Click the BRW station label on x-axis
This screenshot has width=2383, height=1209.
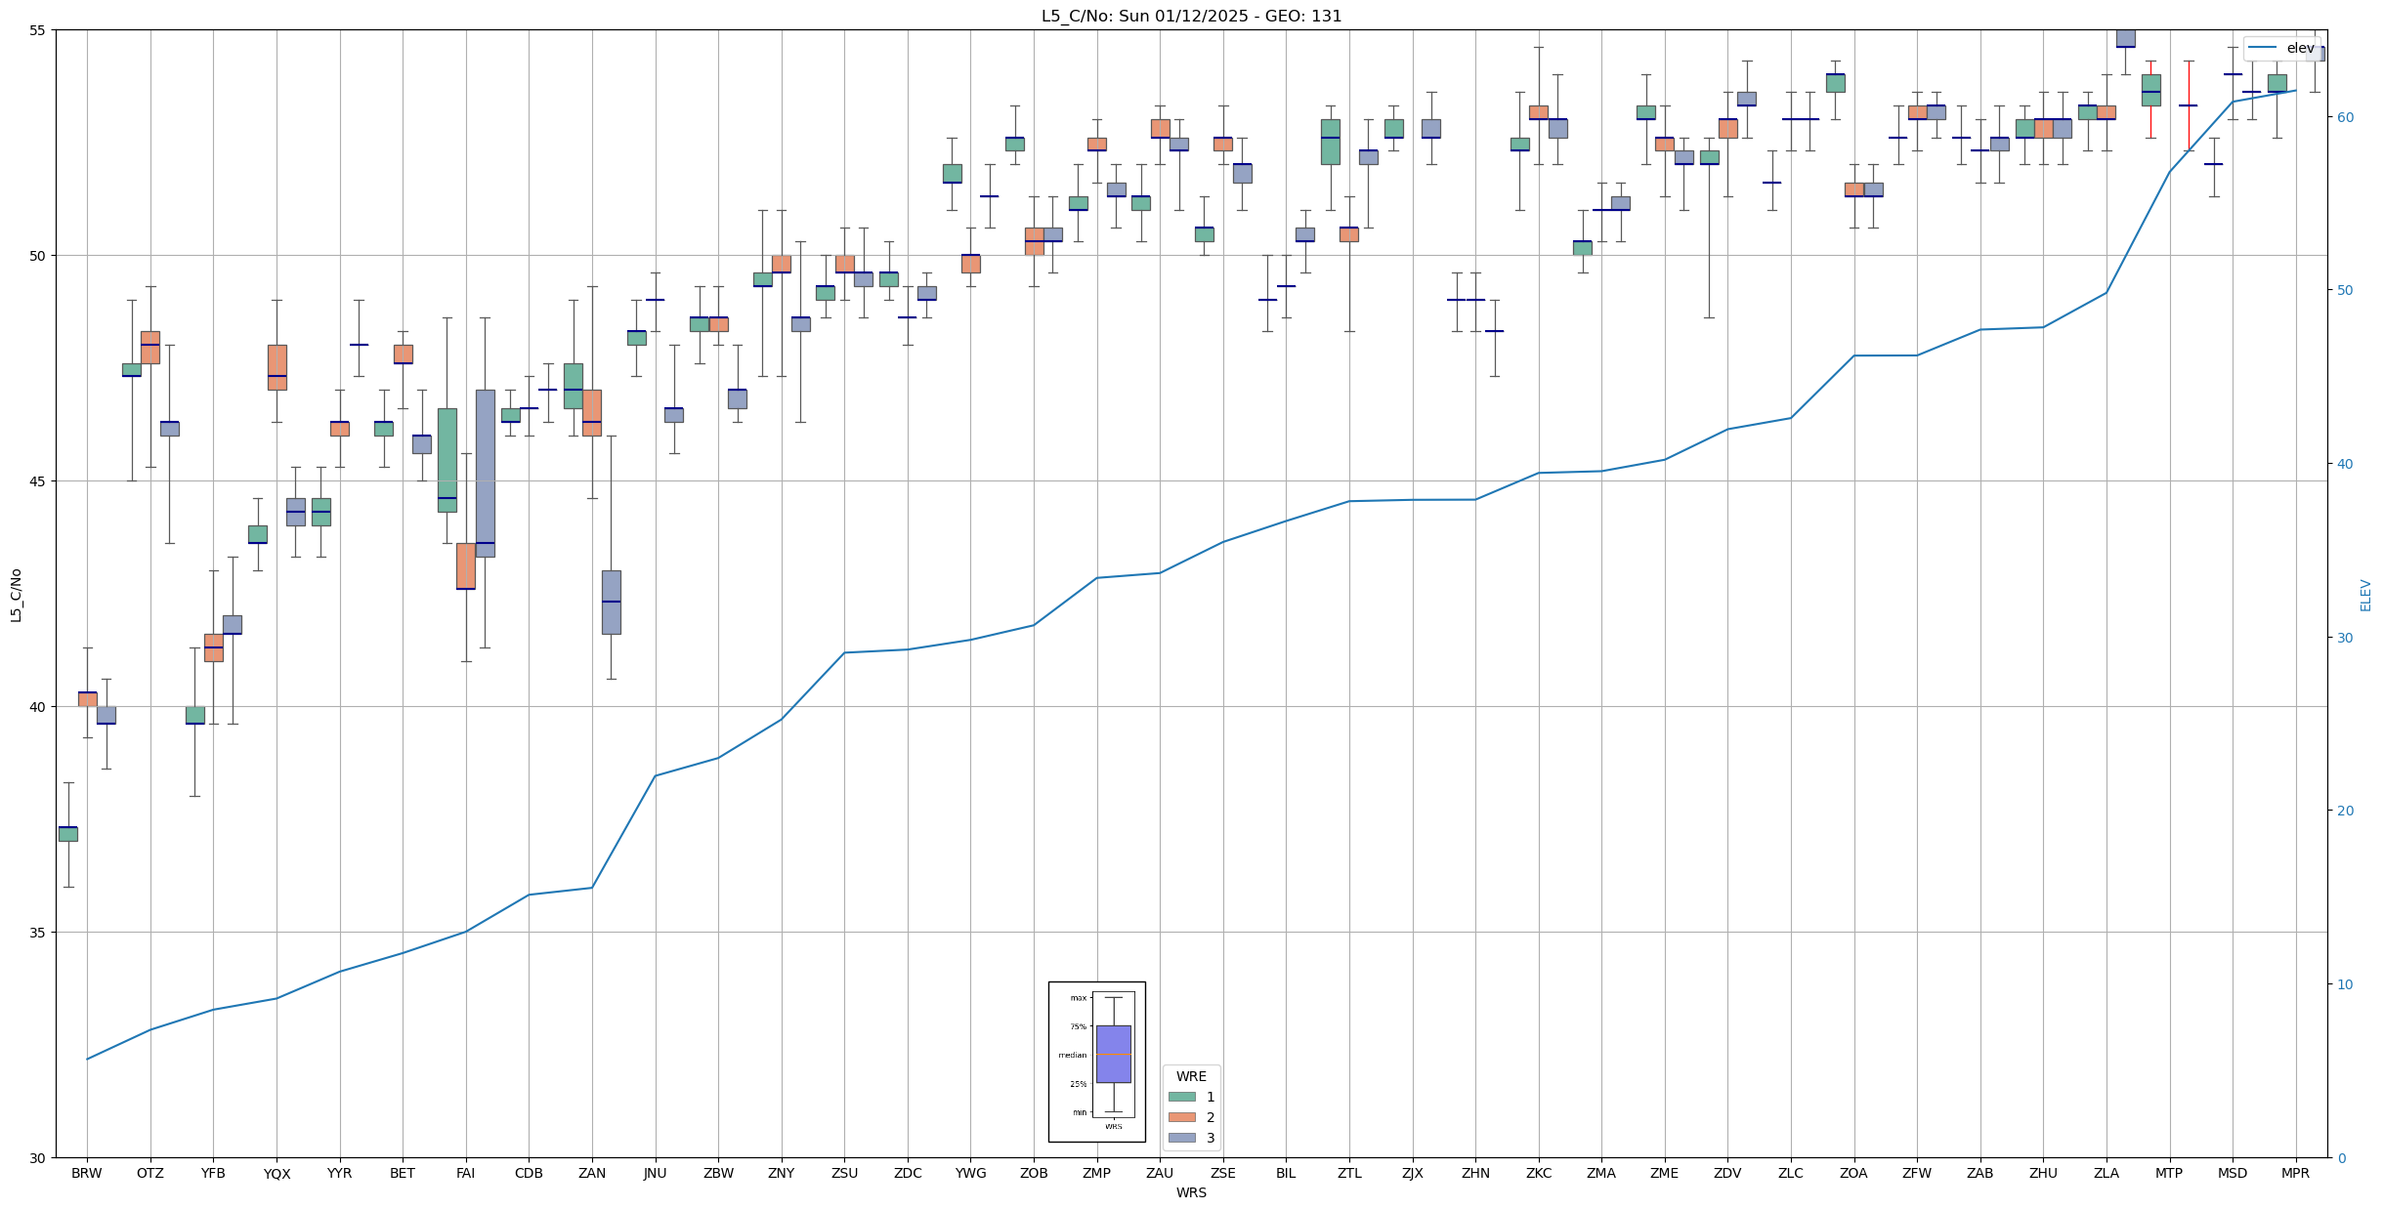(x=87, y=1173)
